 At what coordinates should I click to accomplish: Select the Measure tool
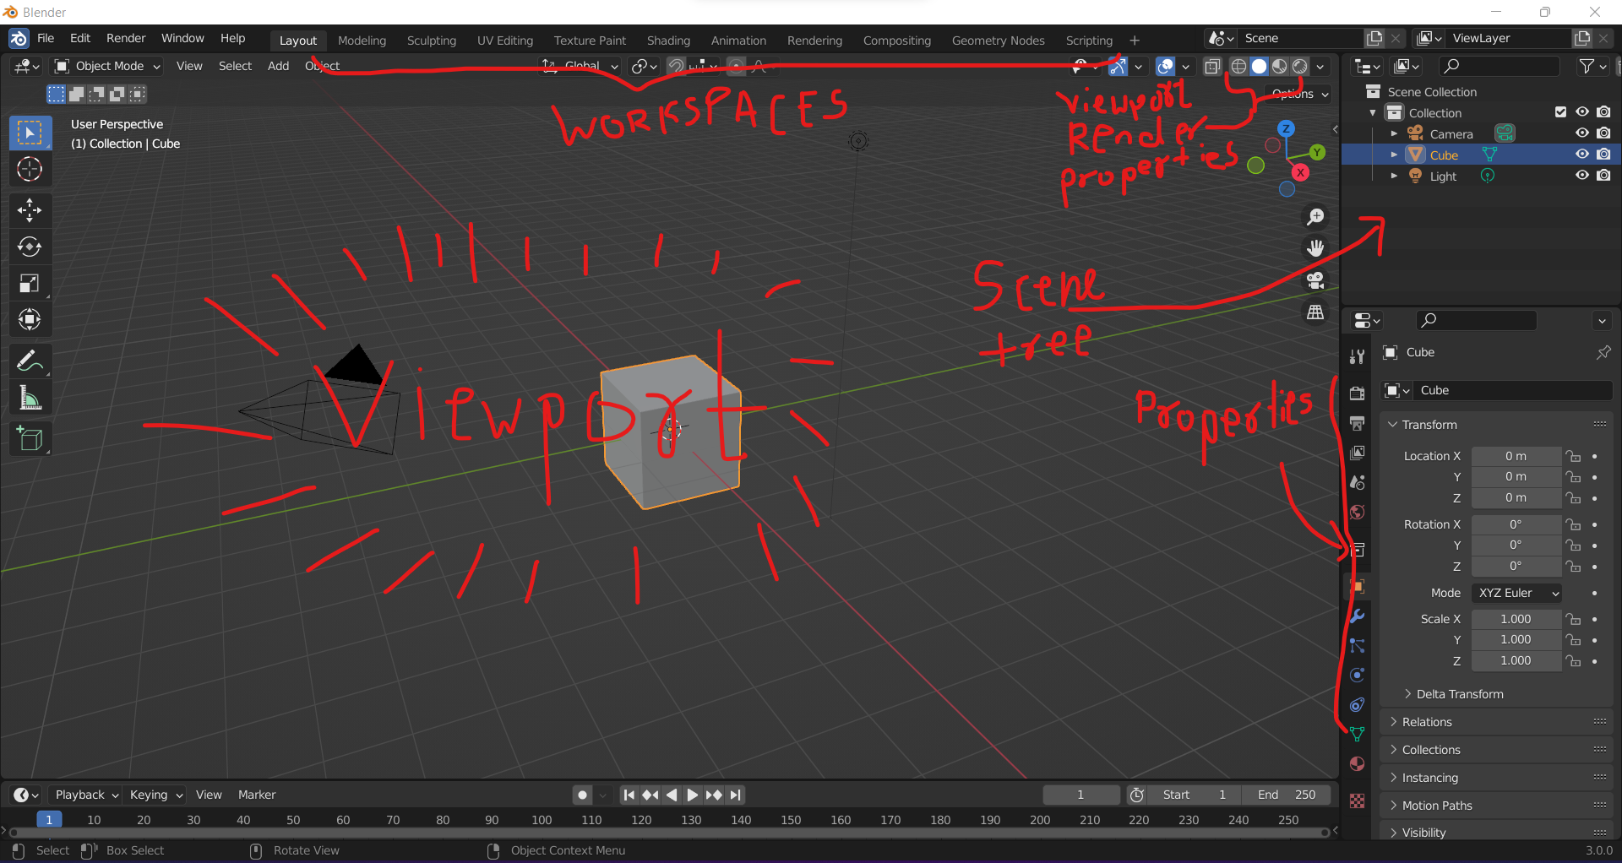coord(30,398)
